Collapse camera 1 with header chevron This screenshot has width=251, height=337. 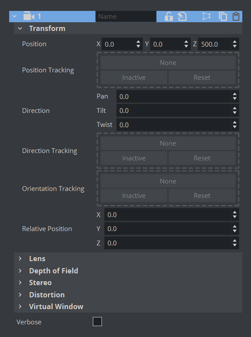coord(14,16)
